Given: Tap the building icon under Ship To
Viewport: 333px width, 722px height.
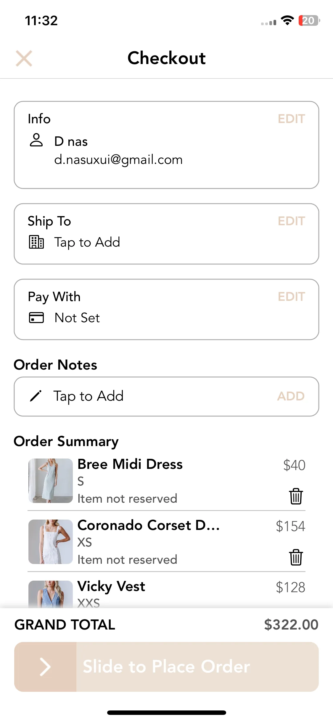Looking at the screenshot, I should (36, 242).
